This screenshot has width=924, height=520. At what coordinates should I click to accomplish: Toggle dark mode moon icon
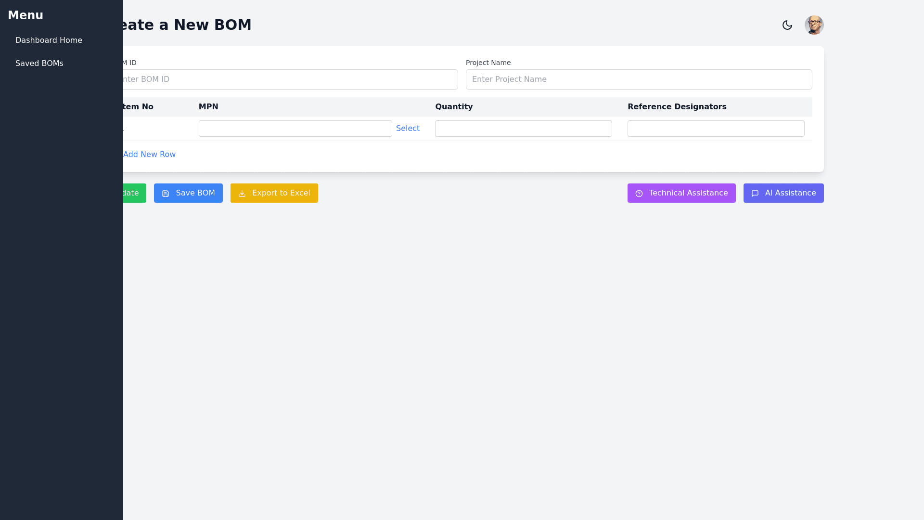coord(787,25)
